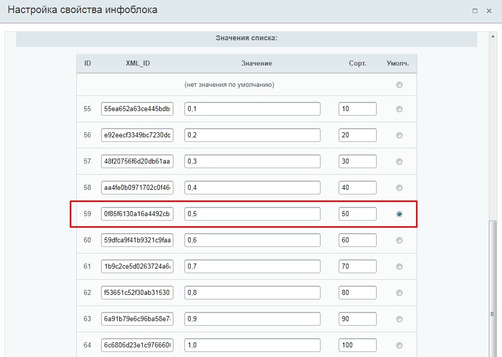Choose default radio for row ID 59
502x357 pixels.
[399, 214]
